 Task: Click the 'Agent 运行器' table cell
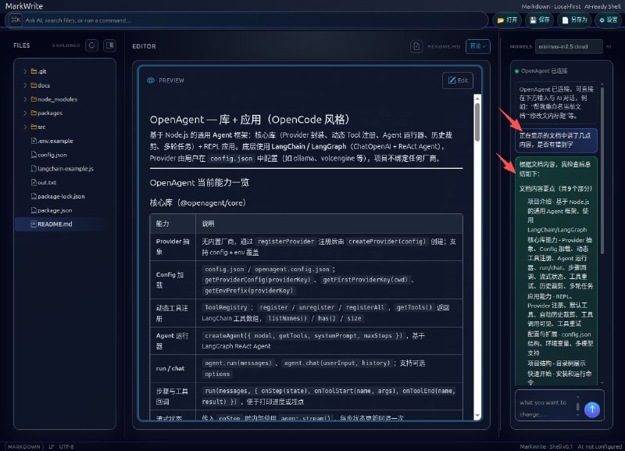coord(173,341)
